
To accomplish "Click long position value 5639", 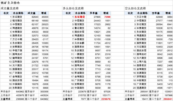I will click(x=98, y=88).
